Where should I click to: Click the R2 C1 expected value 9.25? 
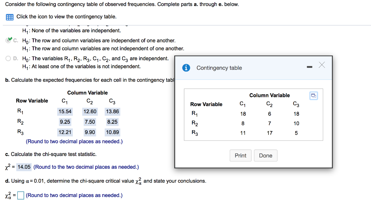65,122
